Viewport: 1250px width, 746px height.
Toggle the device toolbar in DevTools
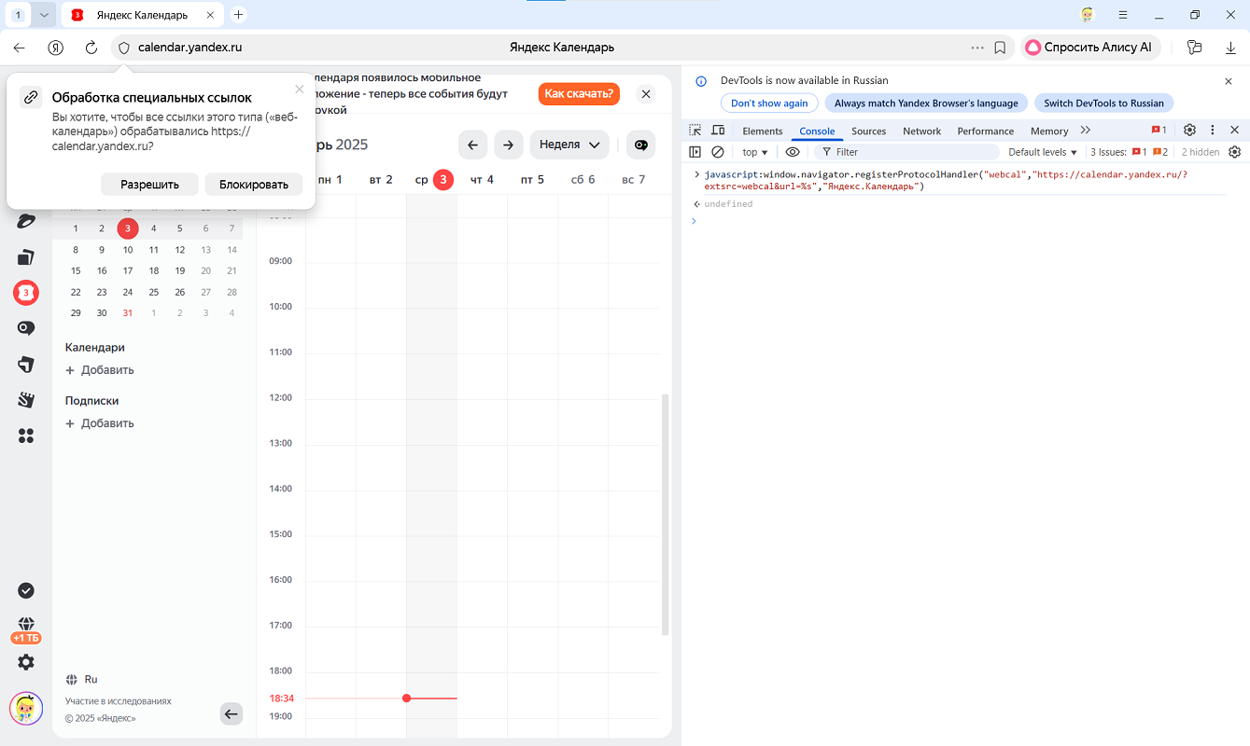point(718,131)
